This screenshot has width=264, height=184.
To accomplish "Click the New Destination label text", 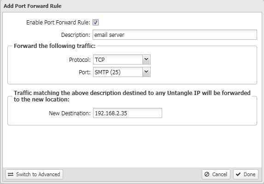I will click(70, 113).
